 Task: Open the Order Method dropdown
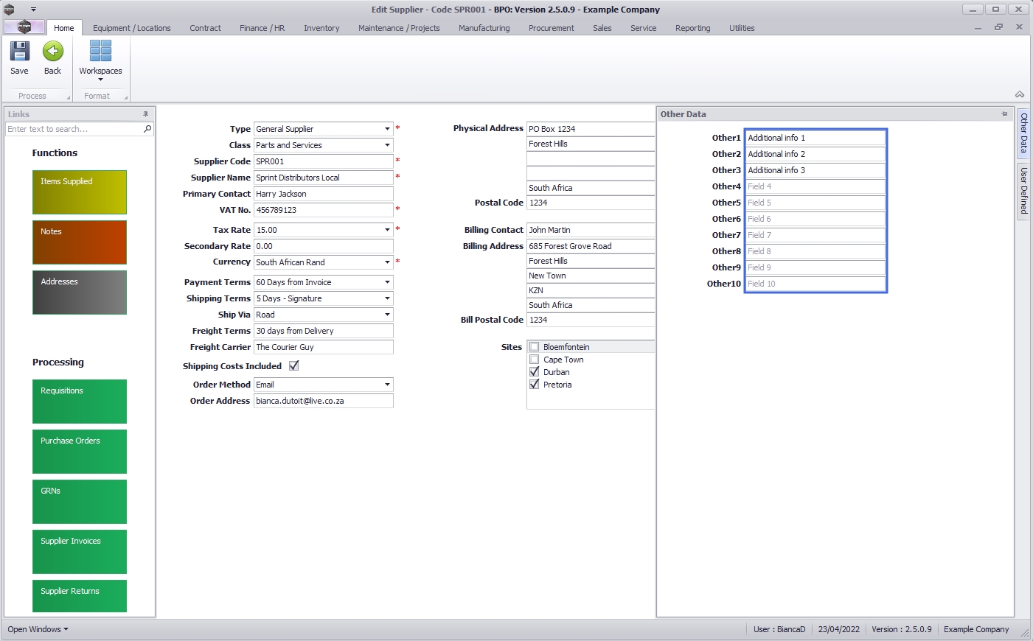click(387, 385)
